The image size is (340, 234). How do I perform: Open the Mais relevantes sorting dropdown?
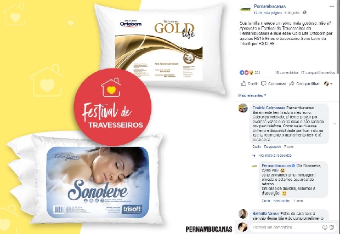pyautogui.click(x=252, y=95)
